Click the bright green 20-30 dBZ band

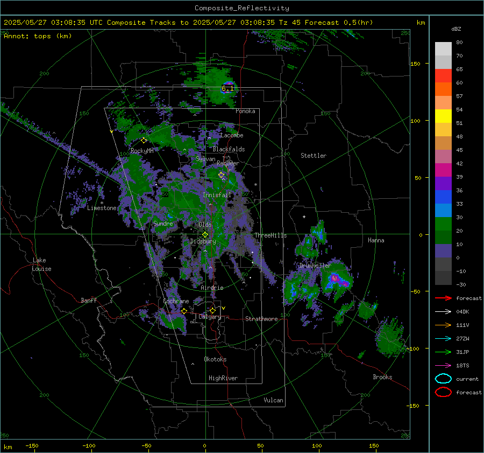(443, 224)
